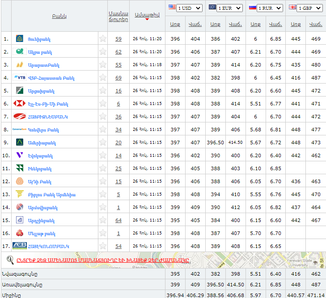Sort by EUR buy rate header

215,24
